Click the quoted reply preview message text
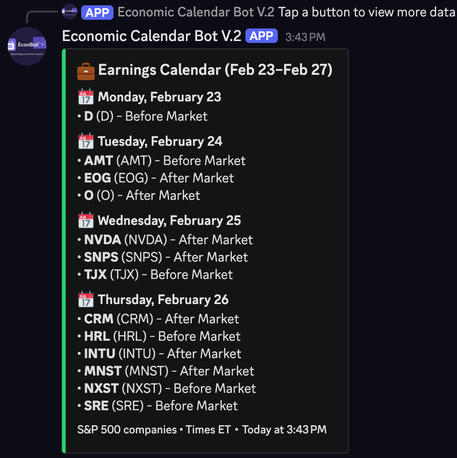The width and height of the screenshot is (457, 458). click(364, 12)
